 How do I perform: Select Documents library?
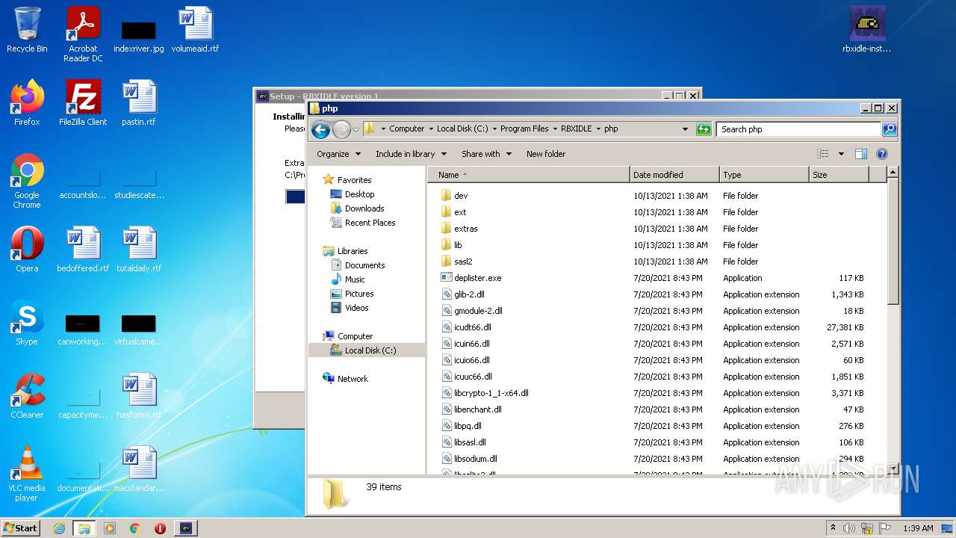point(358,265)
